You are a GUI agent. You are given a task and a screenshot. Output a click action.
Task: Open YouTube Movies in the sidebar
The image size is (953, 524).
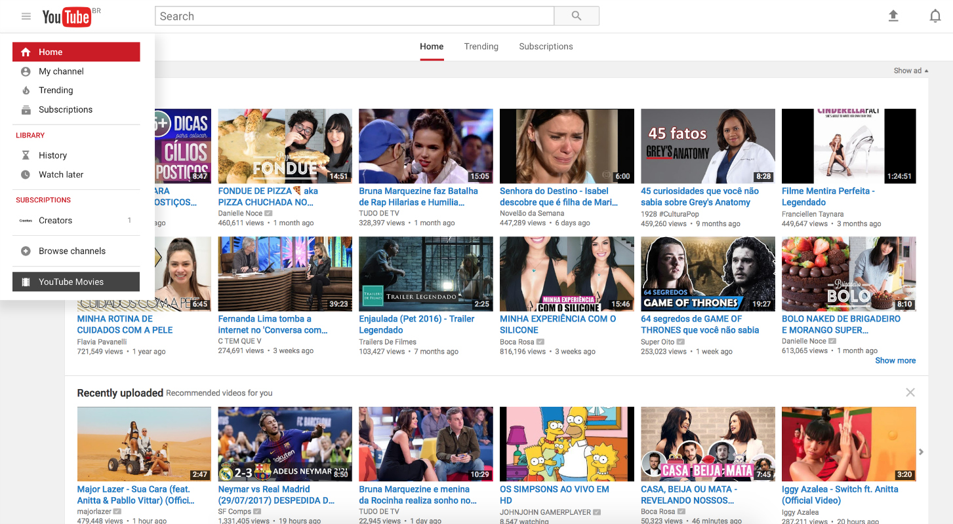click(x=76, y=282)
